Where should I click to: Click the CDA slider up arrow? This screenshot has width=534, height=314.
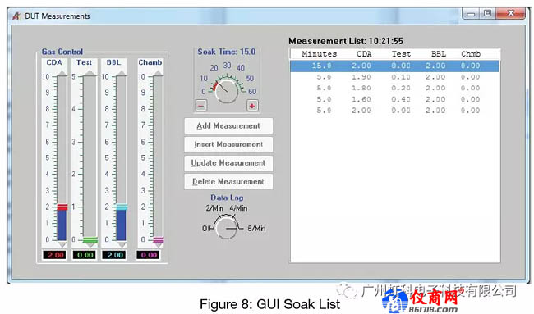[x=62, y=74]
